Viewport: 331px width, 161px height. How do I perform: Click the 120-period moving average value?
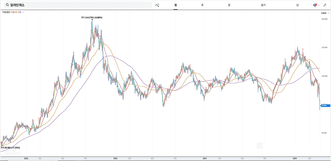click(x=19, y=12)
